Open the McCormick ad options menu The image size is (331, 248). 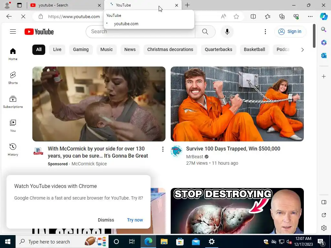(163, 149)
